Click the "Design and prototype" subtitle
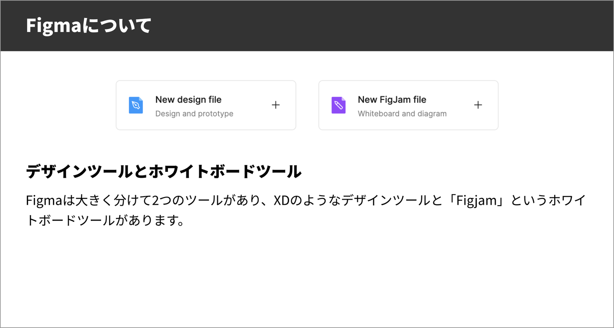 [x=194, y=114]
